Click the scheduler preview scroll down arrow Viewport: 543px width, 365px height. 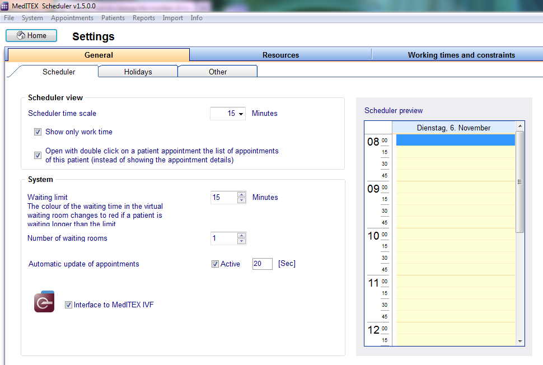click(520, 341)
